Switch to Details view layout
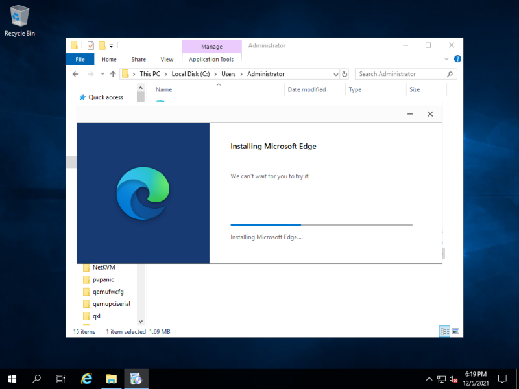 click(x=444, y=331)
